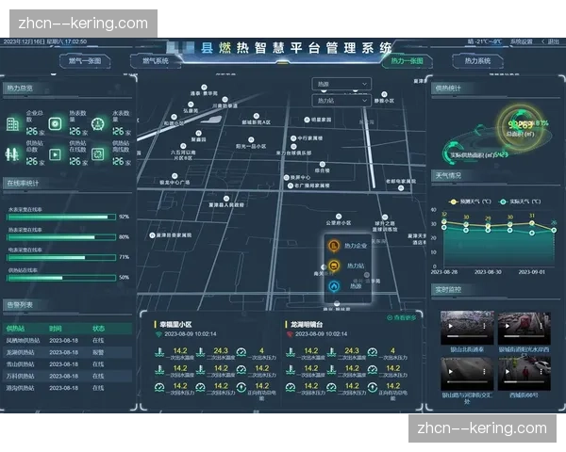Select the 热力企业 map legend icon
The width and height of the screenshot is (566, 452).
[334, 247]
